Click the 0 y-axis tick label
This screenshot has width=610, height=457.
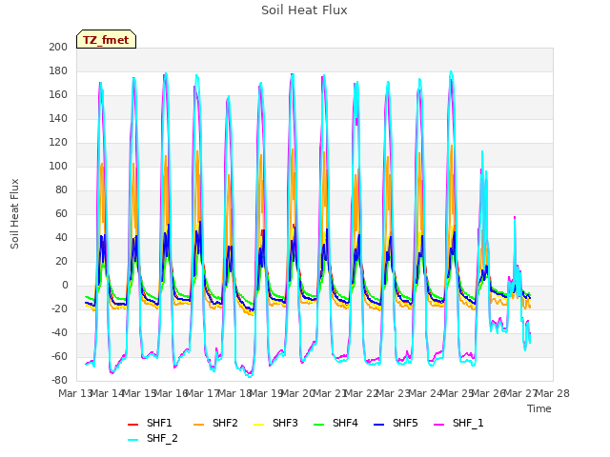coord(65,286)
